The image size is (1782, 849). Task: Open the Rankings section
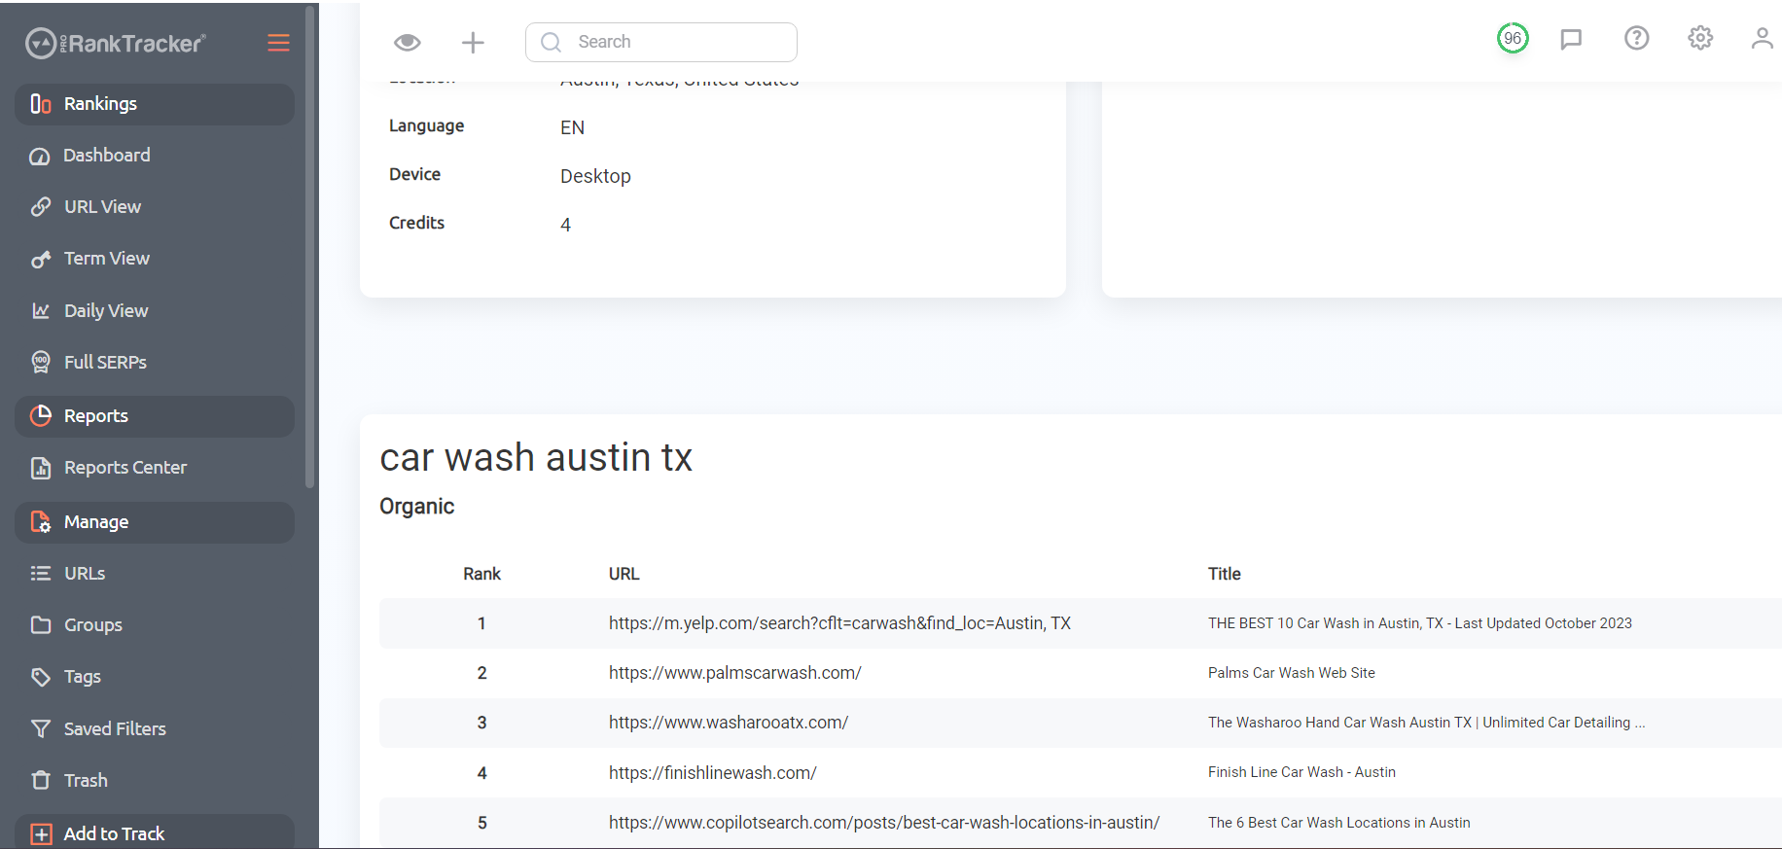tap(155, 104)
